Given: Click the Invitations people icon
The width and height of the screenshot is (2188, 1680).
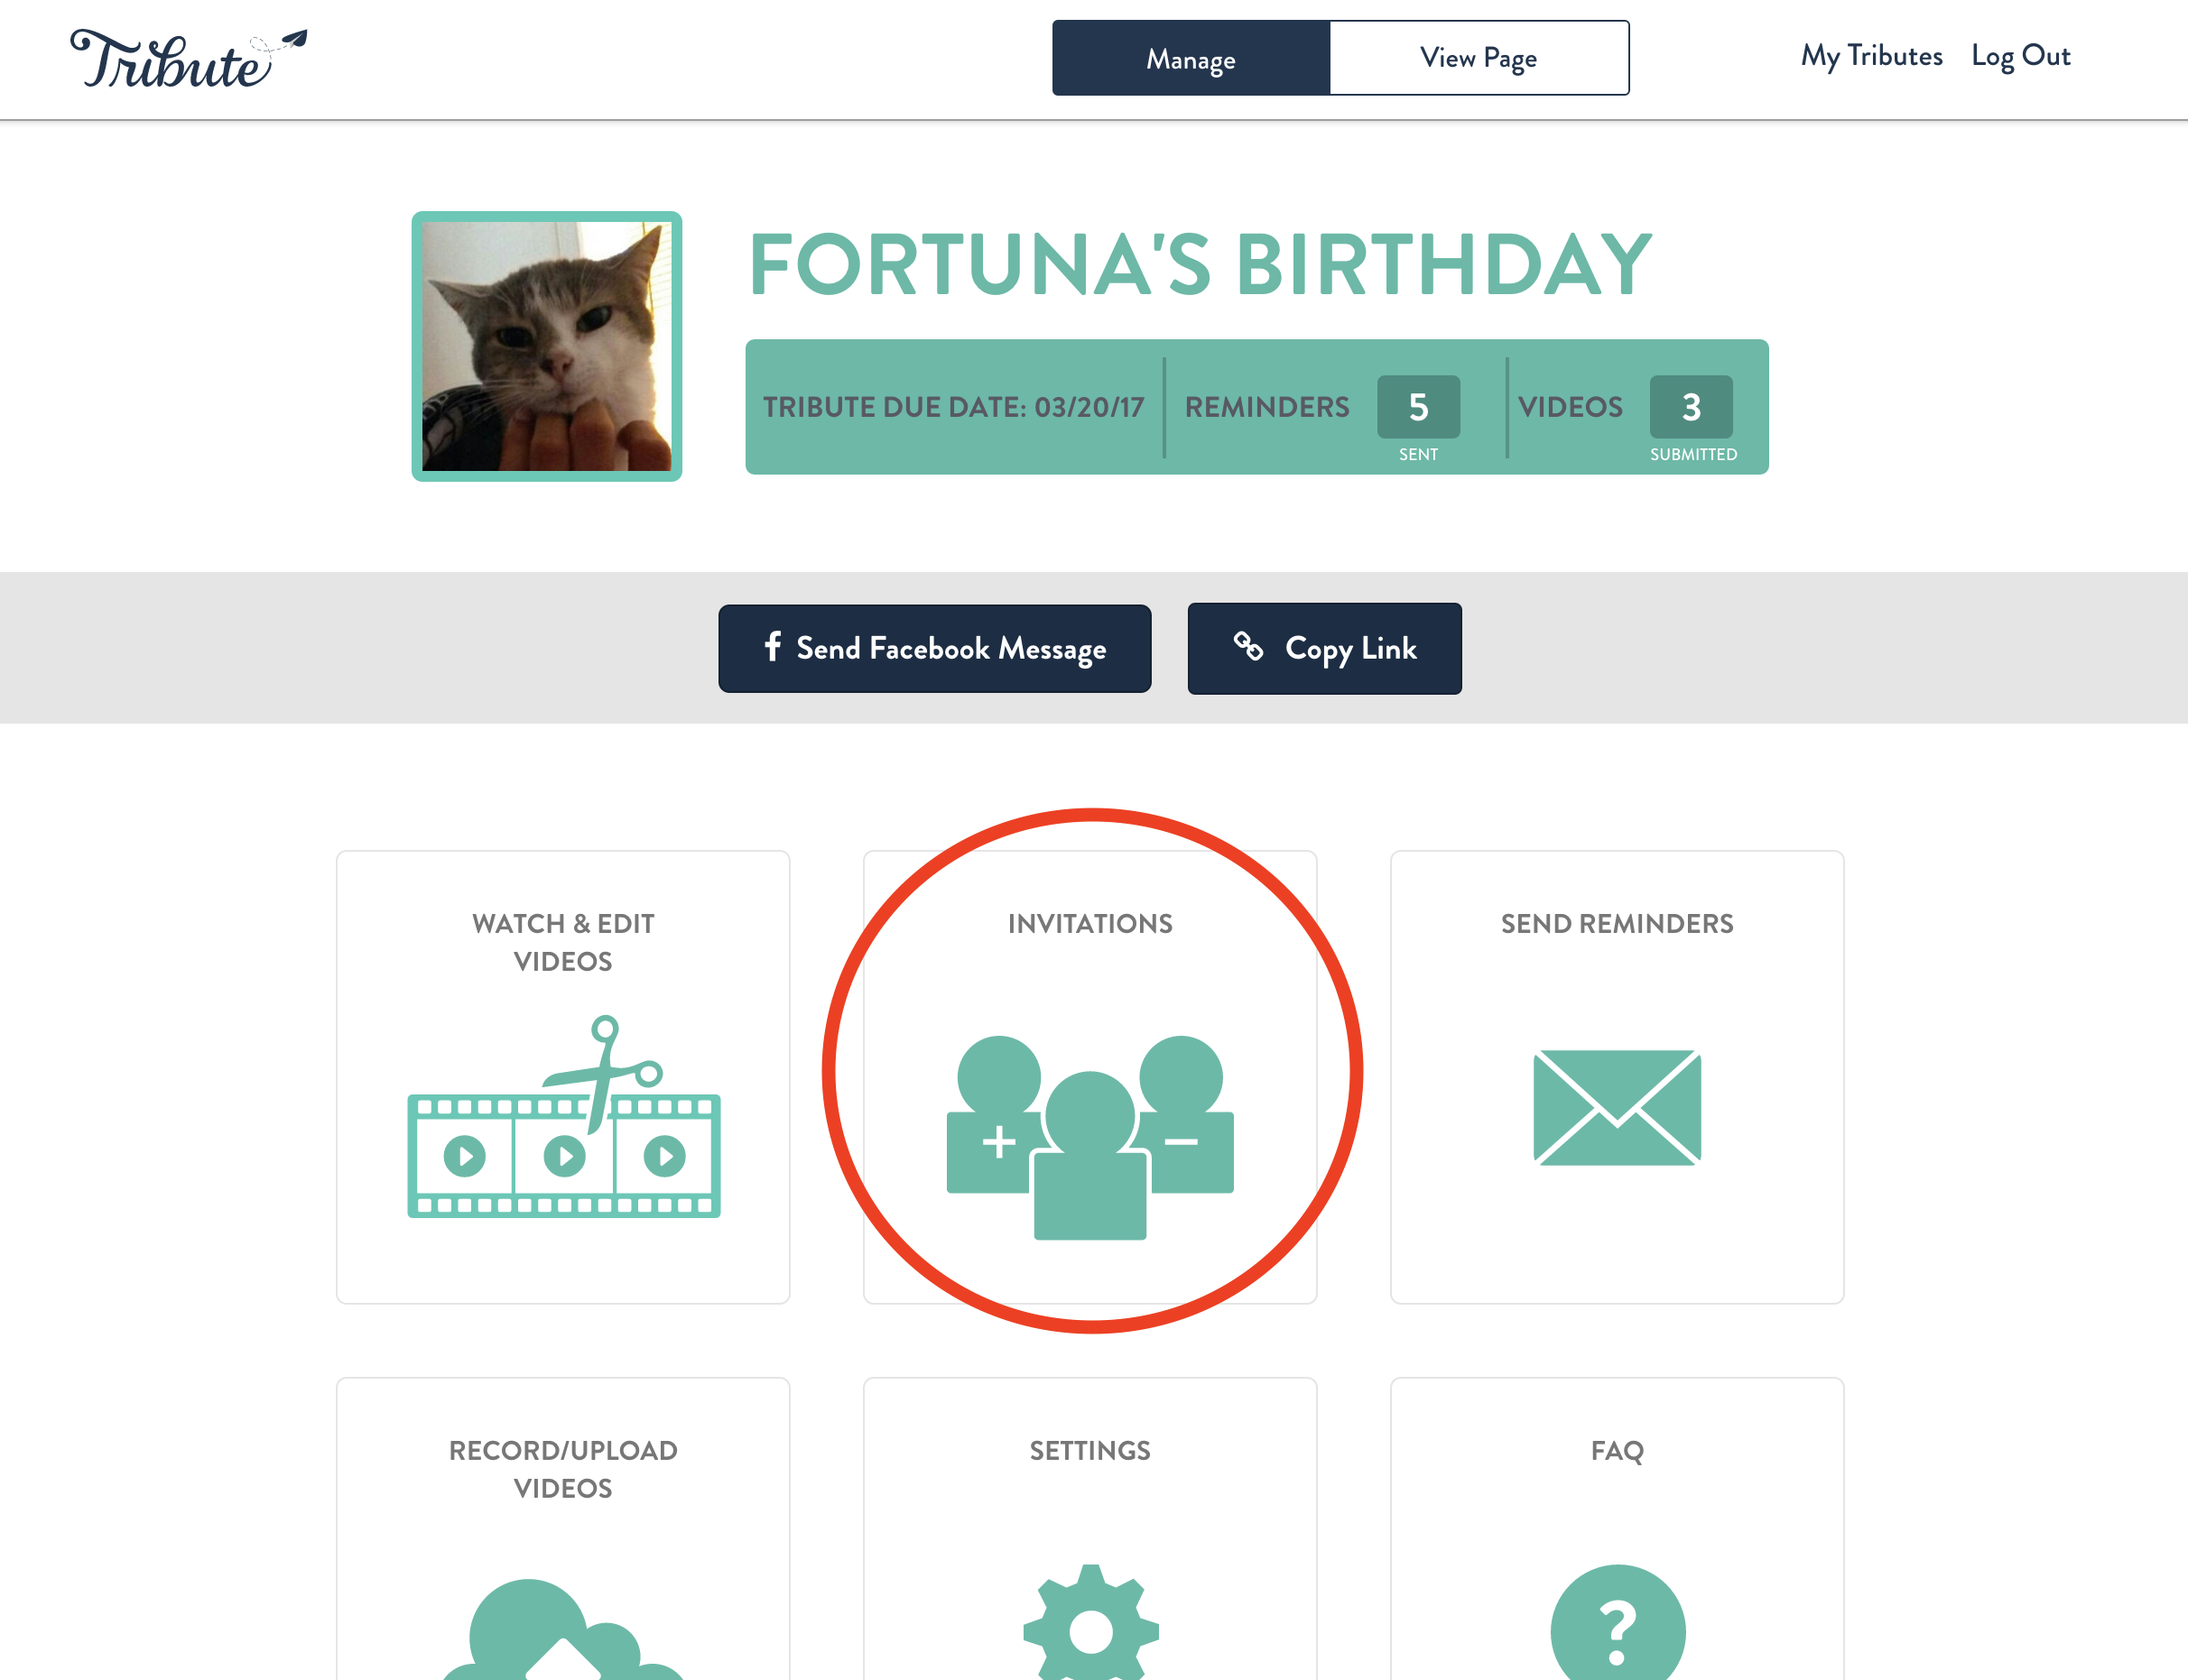Looking at the screenshot, I should click(x=1089, y=1137).
